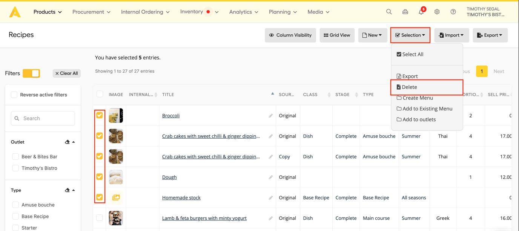Open settings gear icon
Viewport: 519px width, 231px height.
point(437,12)
